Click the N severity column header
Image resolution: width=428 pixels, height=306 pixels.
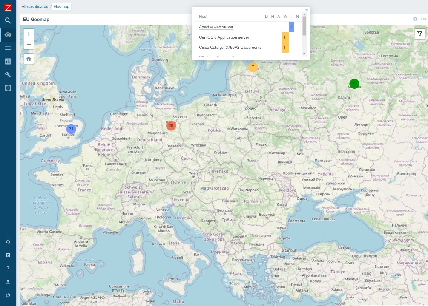pyautogui.click(x=298, y=16)
